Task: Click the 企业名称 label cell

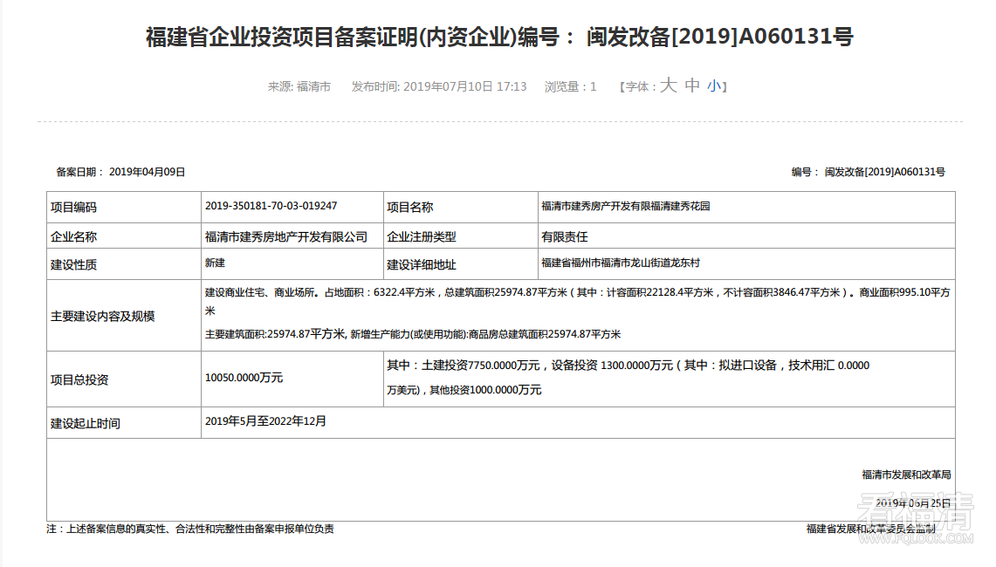Action: tap(124, 236)
